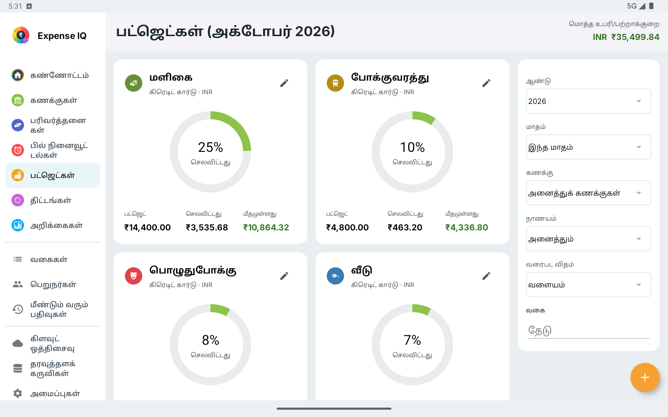Click budget amount ₹4,800.00
This screenshot has height=417, width=668.
coord(347,227)
